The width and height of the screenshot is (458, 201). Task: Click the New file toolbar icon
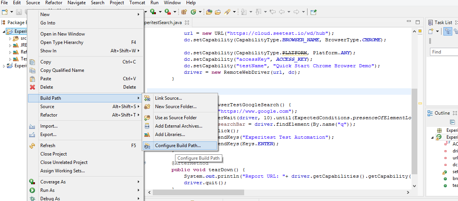pyautogui.click(x=4, y=12)
